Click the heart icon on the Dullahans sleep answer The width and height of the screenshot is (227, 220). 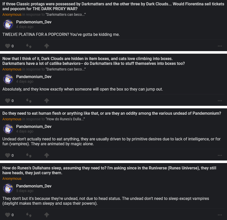tap(8, 215)
